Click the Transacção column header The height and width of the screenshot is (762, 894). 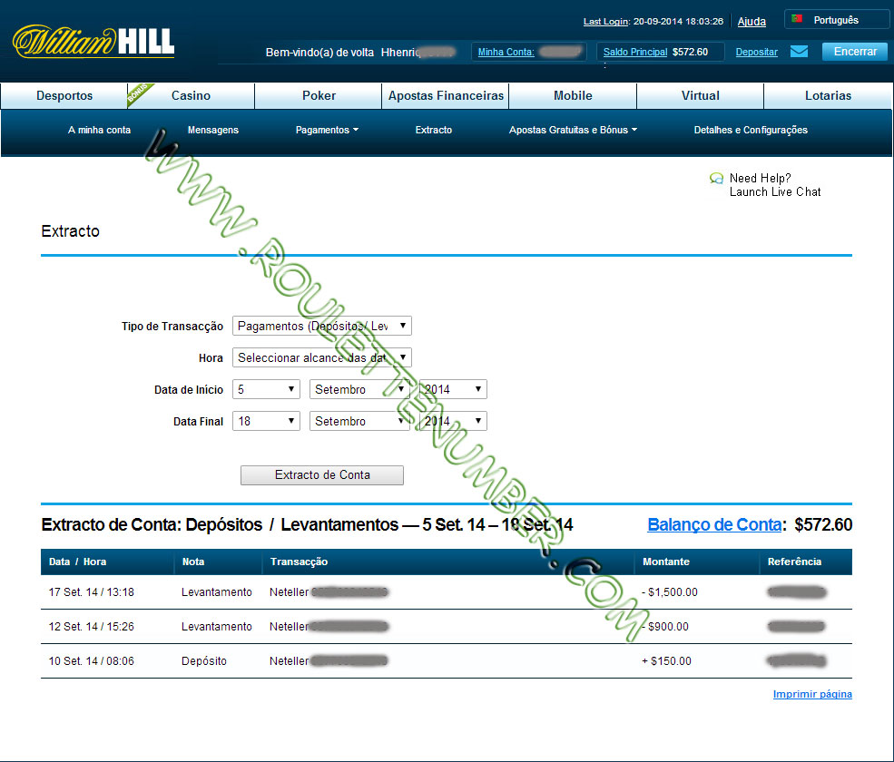pos(299,562)
